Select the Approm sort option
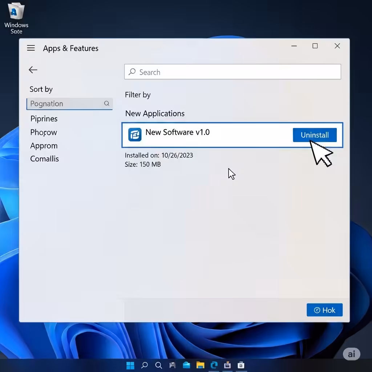The height and width of the screenshot is (372, 372). 44,146
